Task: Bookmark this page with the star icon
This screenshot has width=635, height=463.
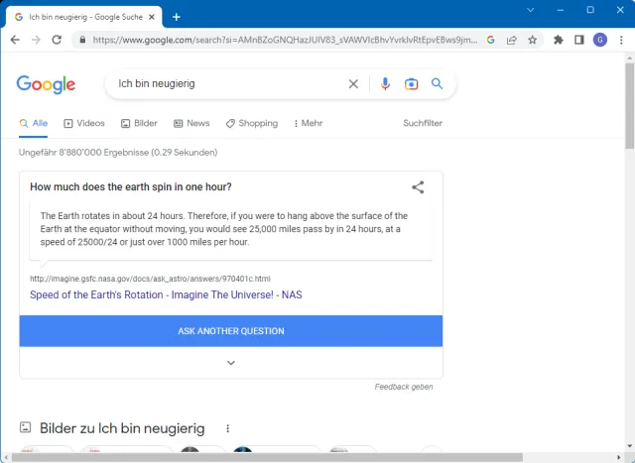Action: coord(533,40)
